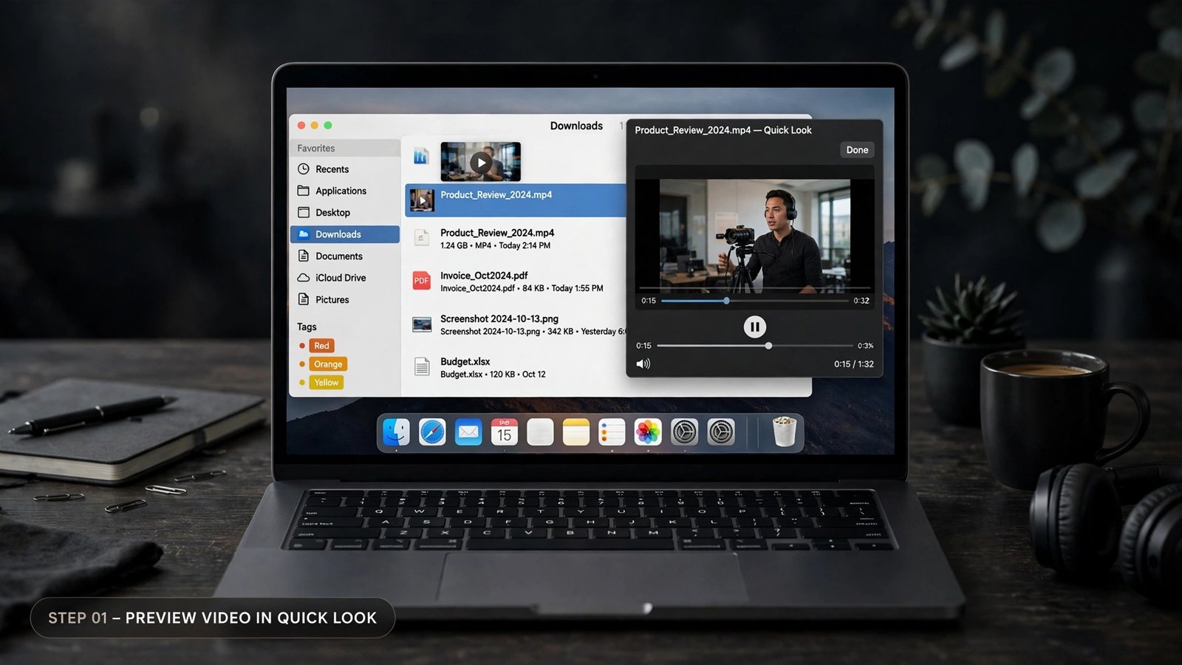Click the red PDF icon for Invoice_Oct2024.pdf
Screen dimensions: 1182x665
click(421, 281)
